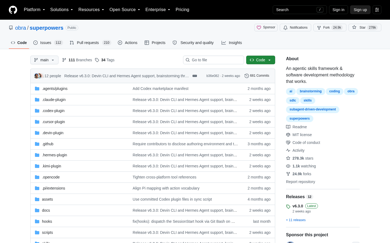This screenshot has height=243, width=390.
Task: Open the Pricing link
Action: [x=182, y=10]
